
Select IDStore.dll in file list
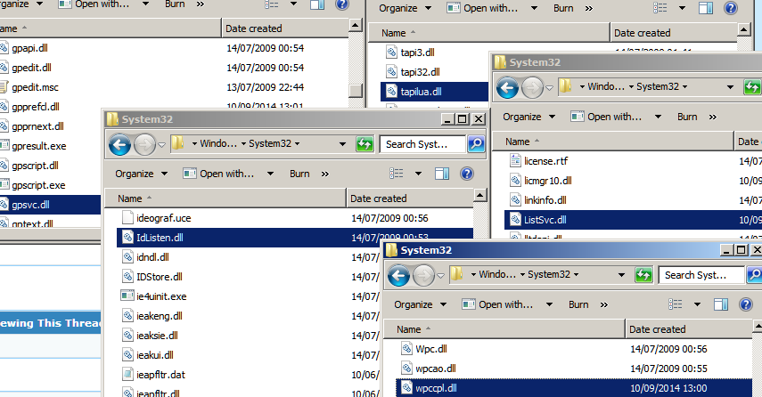(160, 277)
